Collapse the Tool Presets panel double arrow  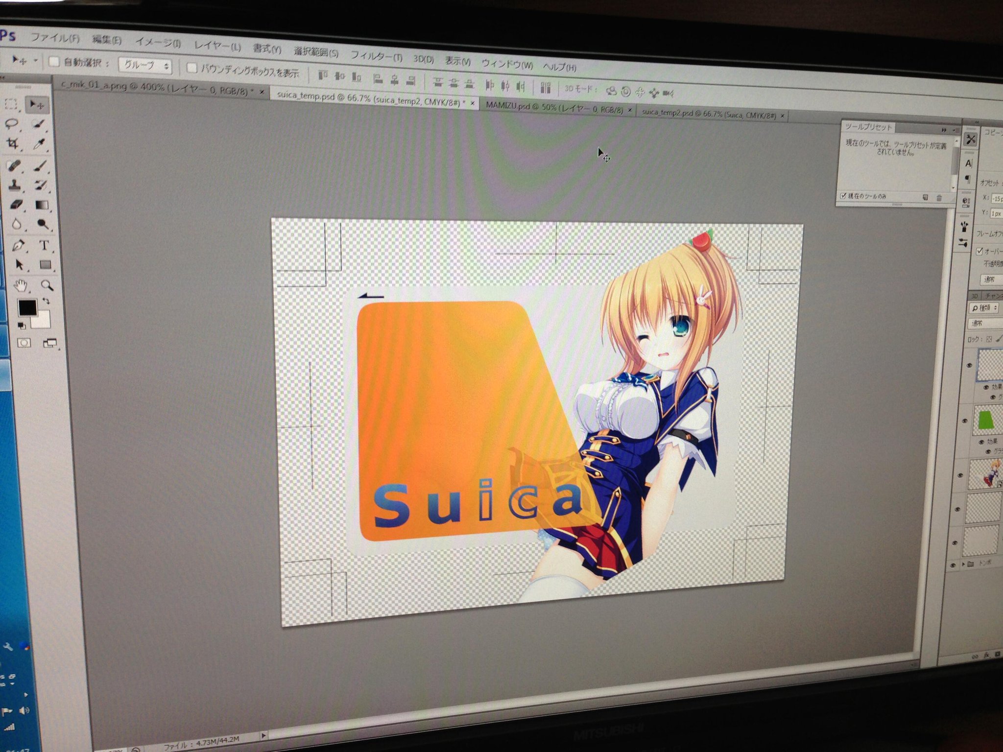click(x=944, y=130)
